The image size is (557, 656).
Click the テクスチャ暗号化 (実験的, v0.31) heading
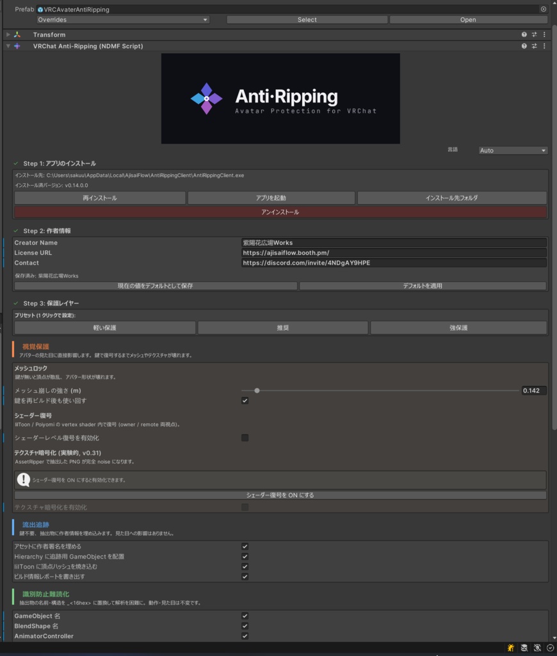(x=58, y=453)
